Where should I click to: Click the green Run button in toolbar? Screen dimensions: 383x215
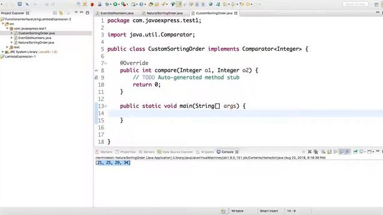pyautogui.click(x=115, y=4)
